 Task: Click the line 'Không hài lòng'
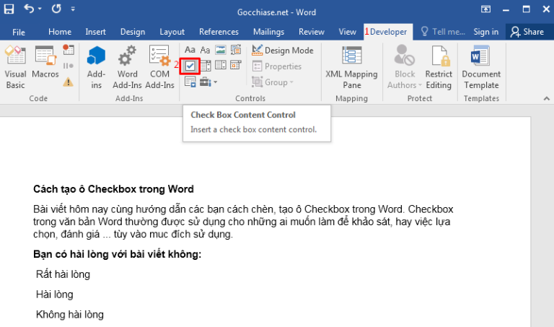click(x=70, y=315)
